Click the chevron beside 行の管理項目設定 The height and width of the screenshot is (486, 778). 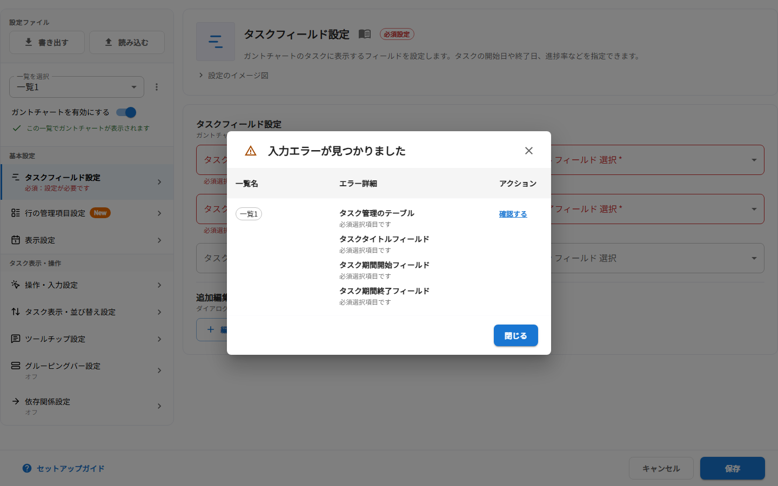[159, 213]
